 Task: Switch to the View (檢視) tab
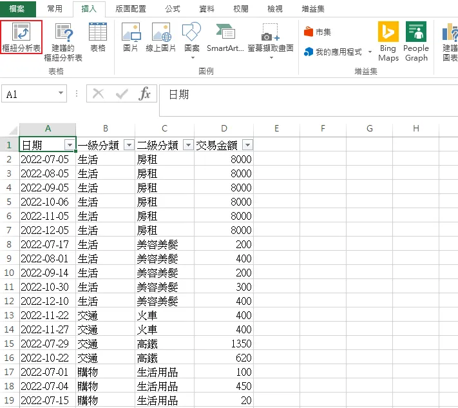tap(275, 9)
